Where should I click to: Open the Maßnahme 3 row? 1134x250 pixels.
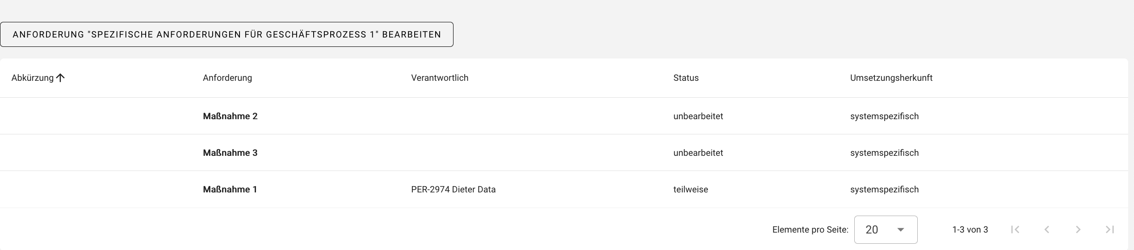pos(230,153)
